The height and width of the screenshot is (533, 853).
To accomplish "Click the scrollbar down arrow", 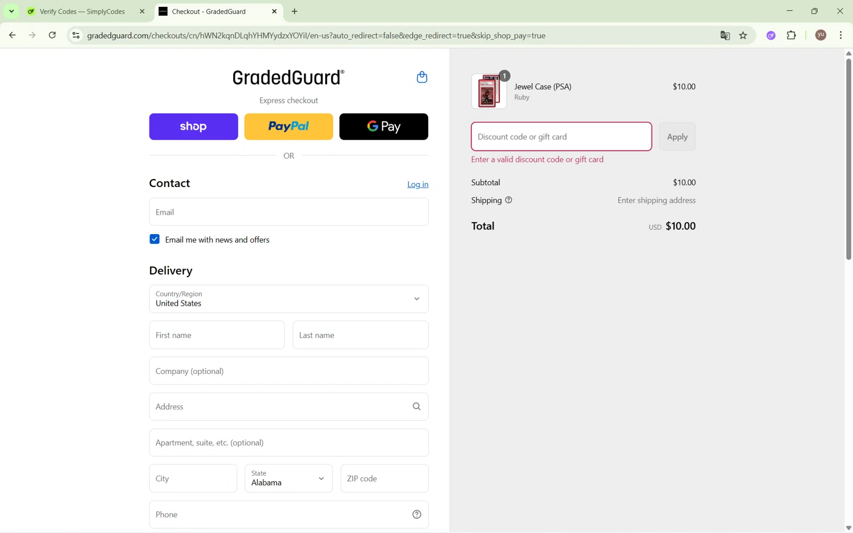I will pyautogui.click(x=848, y=528).
